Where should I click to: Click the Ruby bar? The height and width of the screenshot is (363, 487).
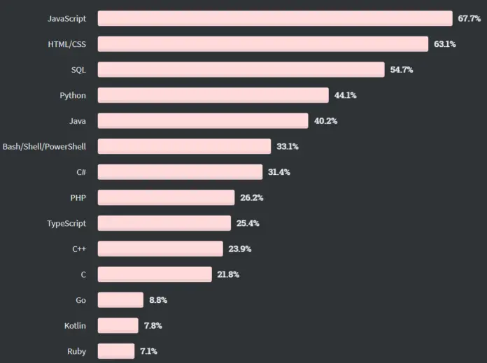pyautogui.click(x=116, y=351)
